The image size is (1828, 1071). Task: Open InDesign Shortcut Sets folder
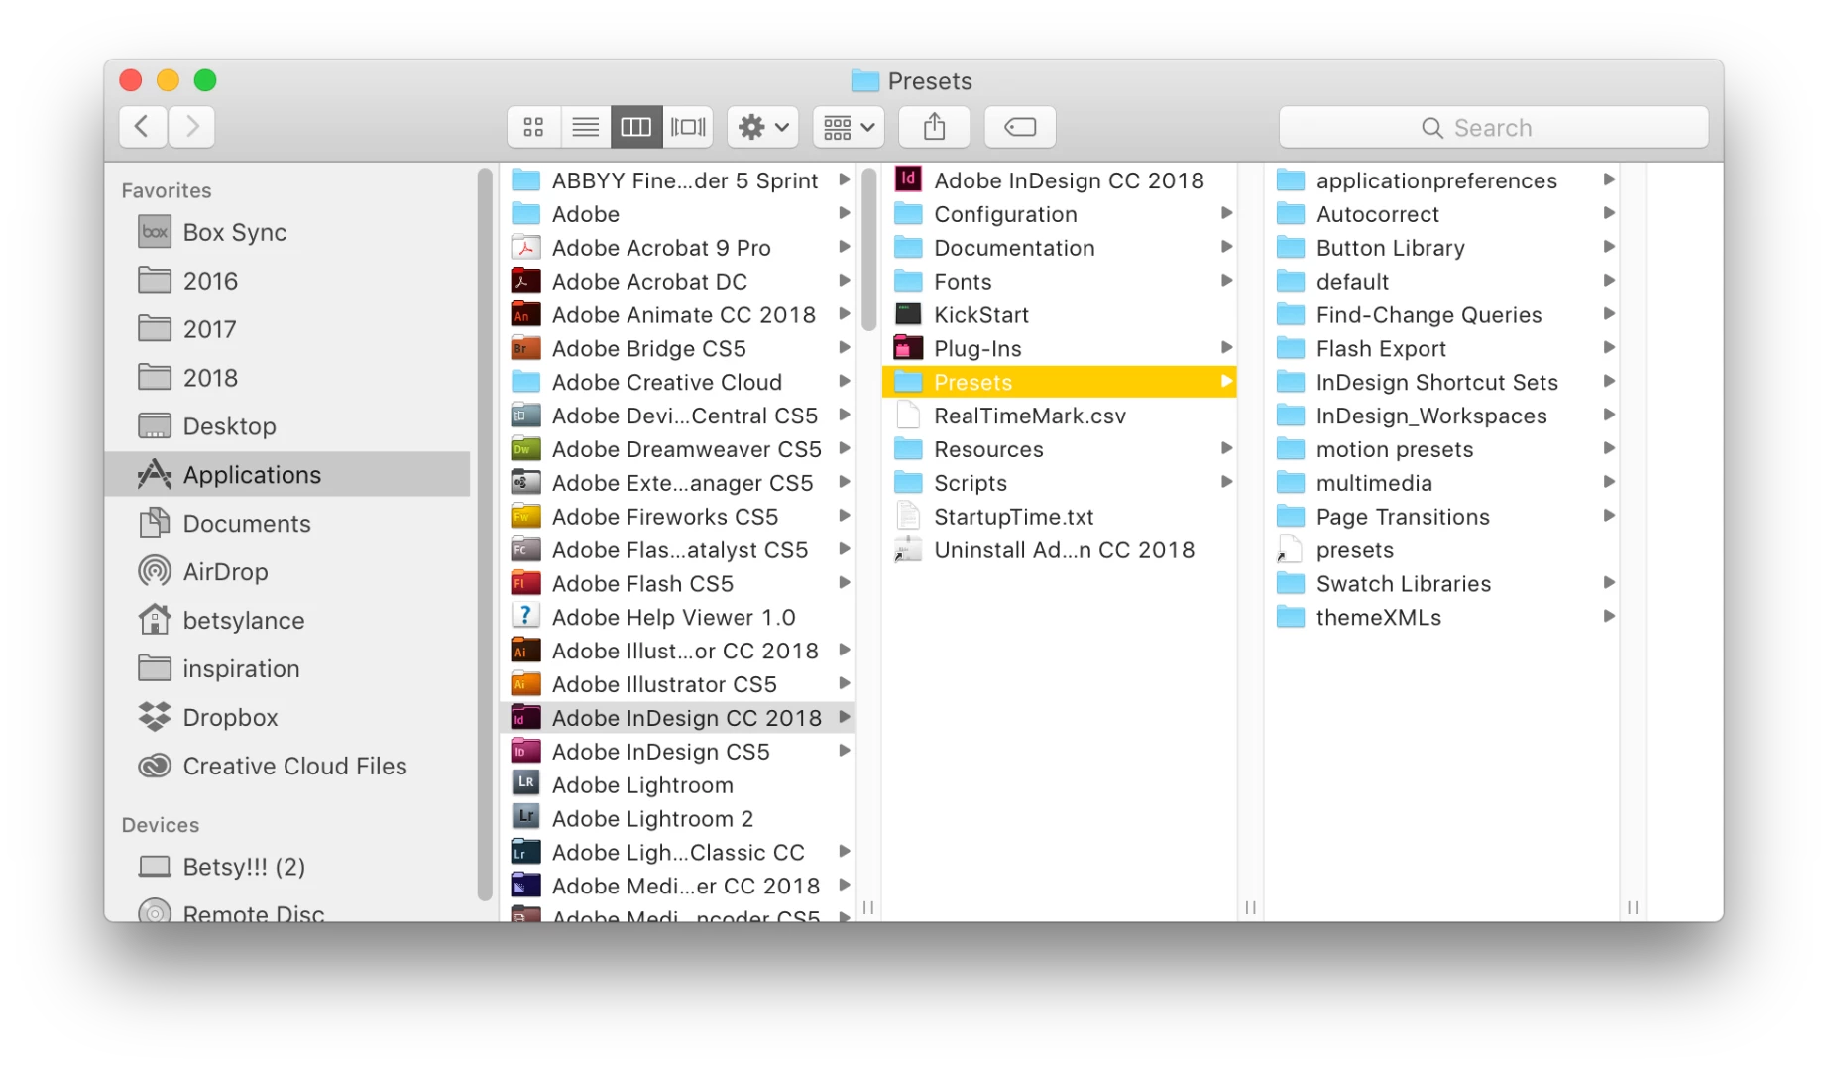(1443, 383)
